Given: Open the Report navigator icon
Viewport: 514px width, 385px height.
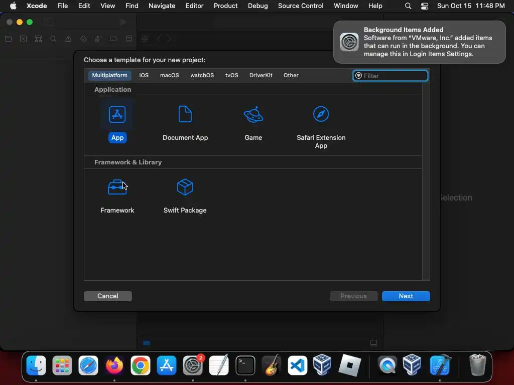Looking at the screenshot, I should [x=129, y=39].
